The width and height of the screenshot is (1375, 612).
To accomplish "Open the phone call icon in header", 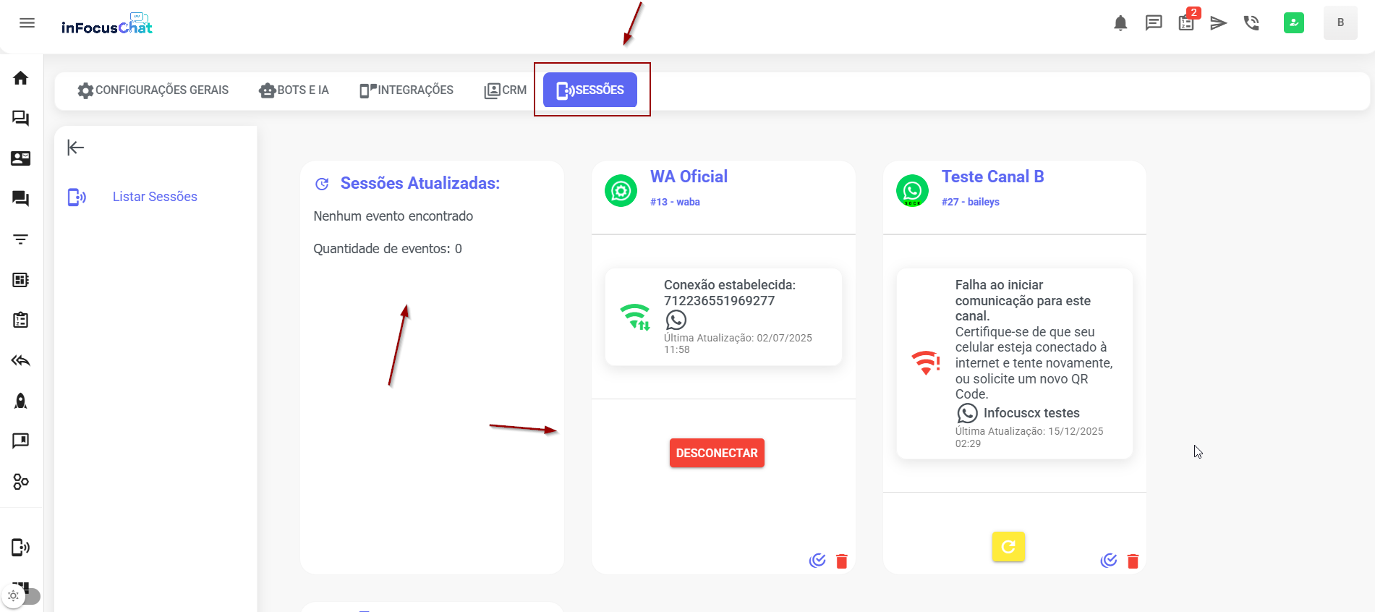I will [x=1251, y=23].
